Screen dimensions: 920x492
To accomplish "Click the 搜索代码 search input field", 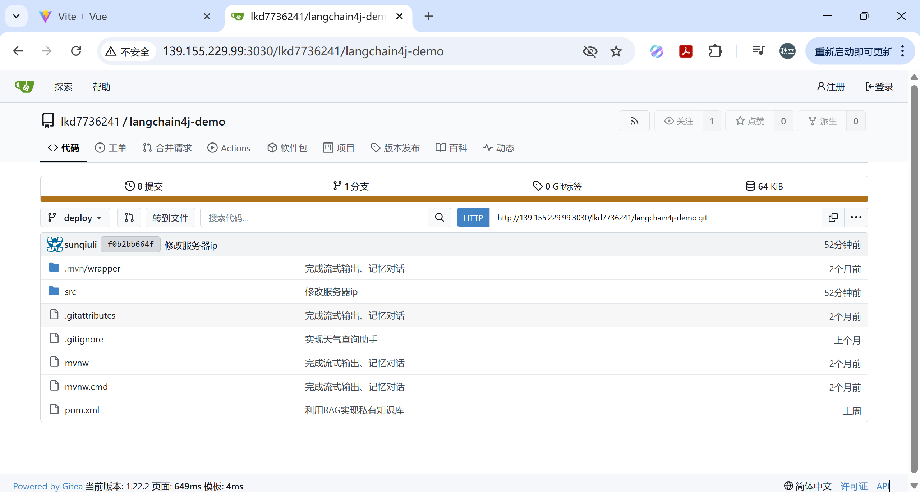I will coord(313,218).
